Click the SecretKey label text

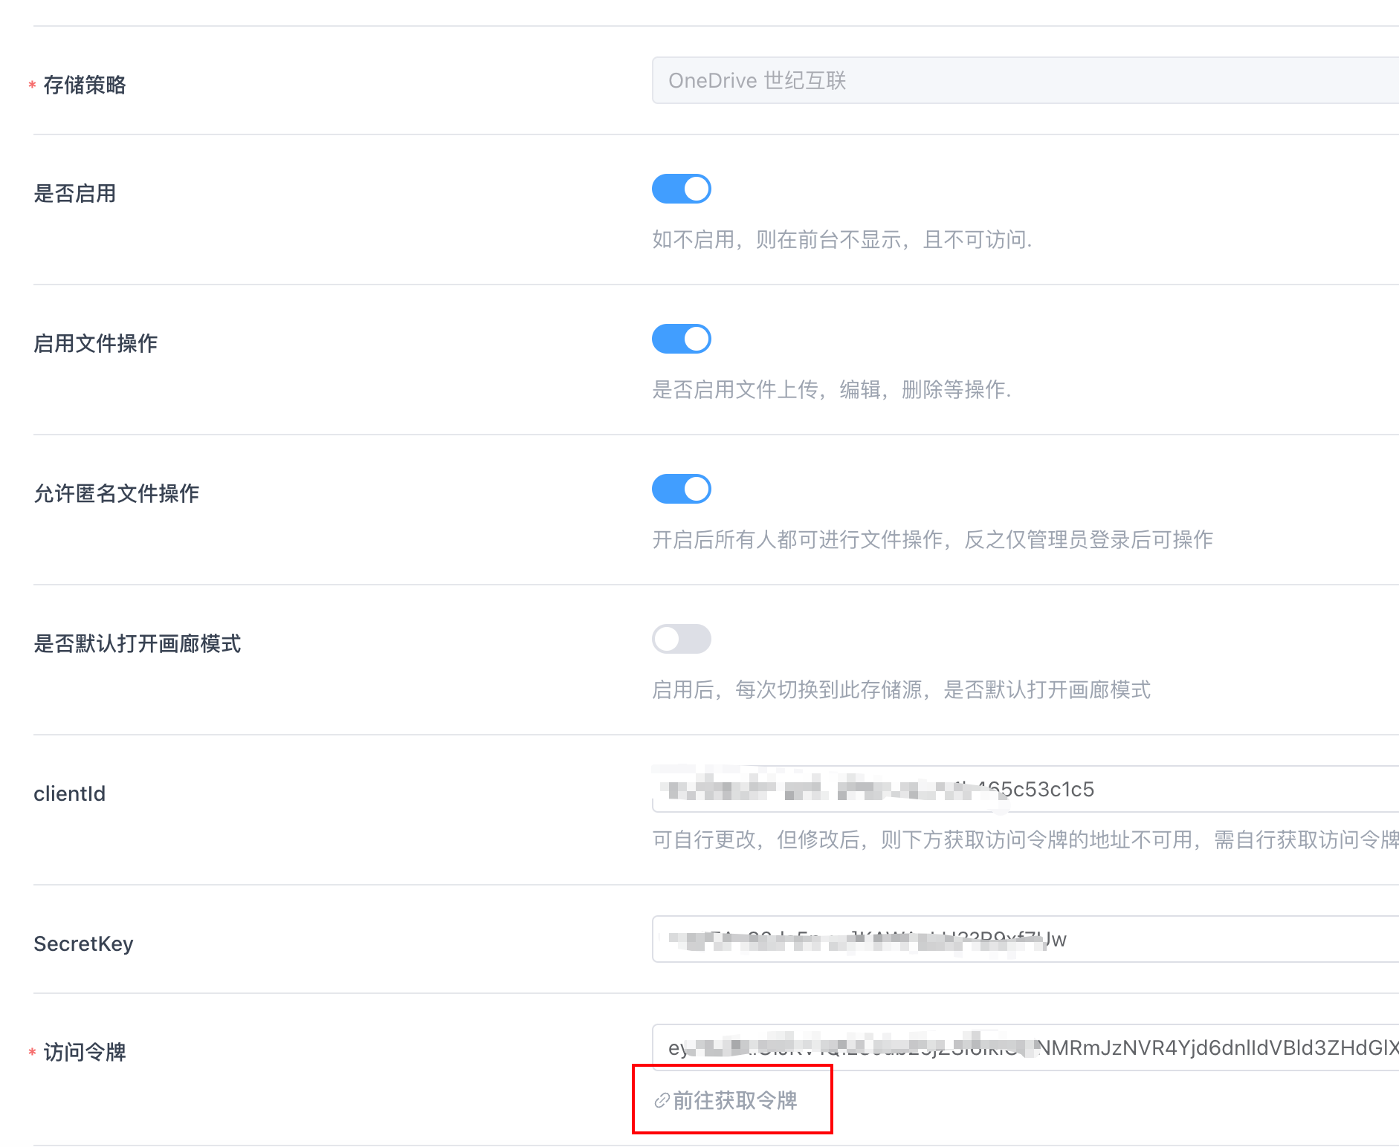click(x=83, y=943)
